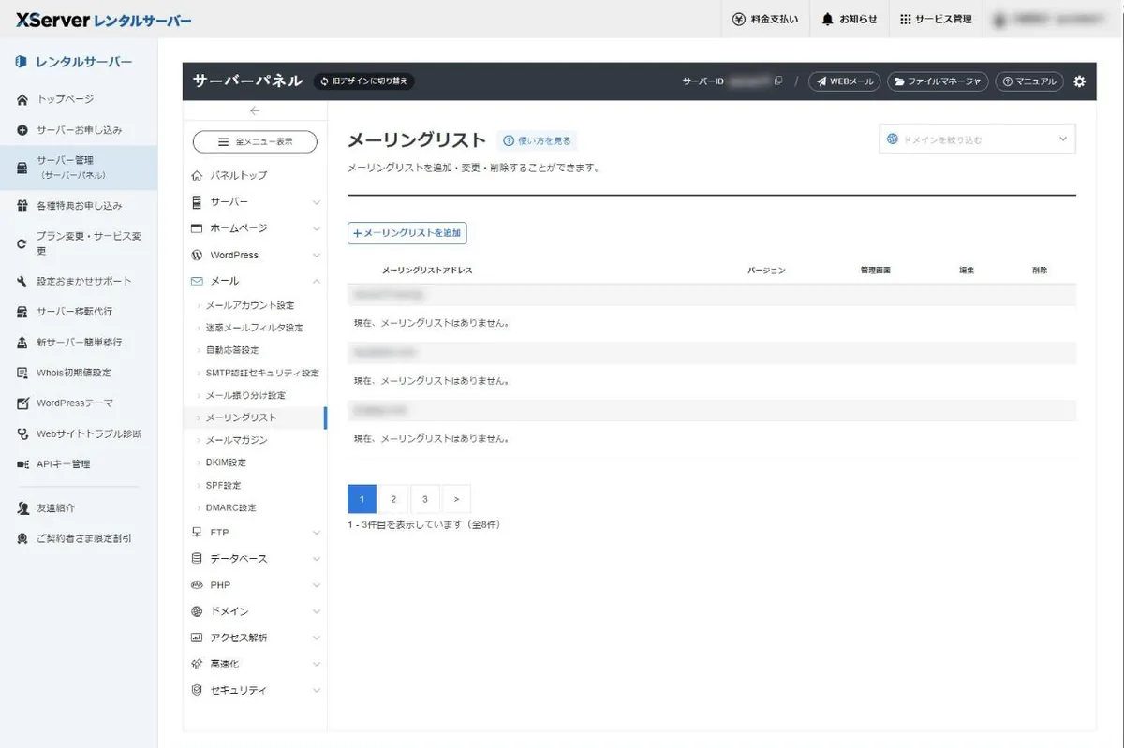Expand the サーバー menu section
The image size is (1124, 748).
tap(255, 202)
